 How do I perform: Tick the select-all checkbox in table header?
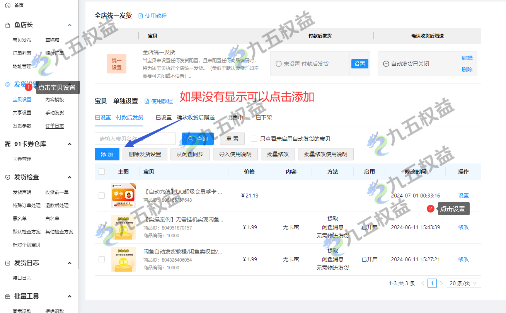102,172
